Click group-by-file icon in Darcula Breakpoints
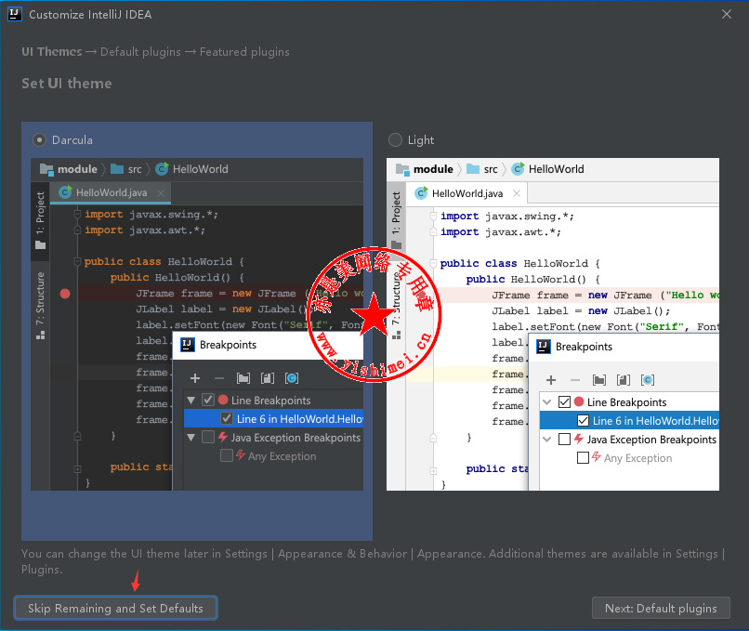Screen dimensions: 749x631 pos(268,379)
